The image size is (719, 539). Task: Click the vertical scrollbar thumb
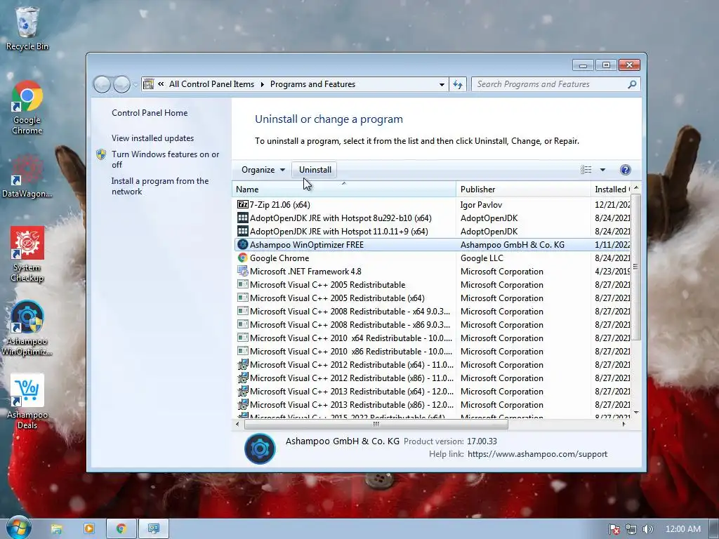tap(635, 267)
